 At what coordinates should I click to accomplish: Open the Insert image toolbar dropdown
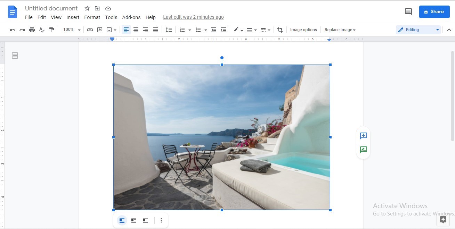click(x=111, y=30)
